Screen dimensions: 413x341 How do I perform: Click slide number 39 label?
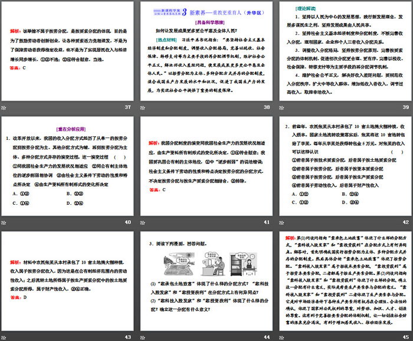pos(406,107)
